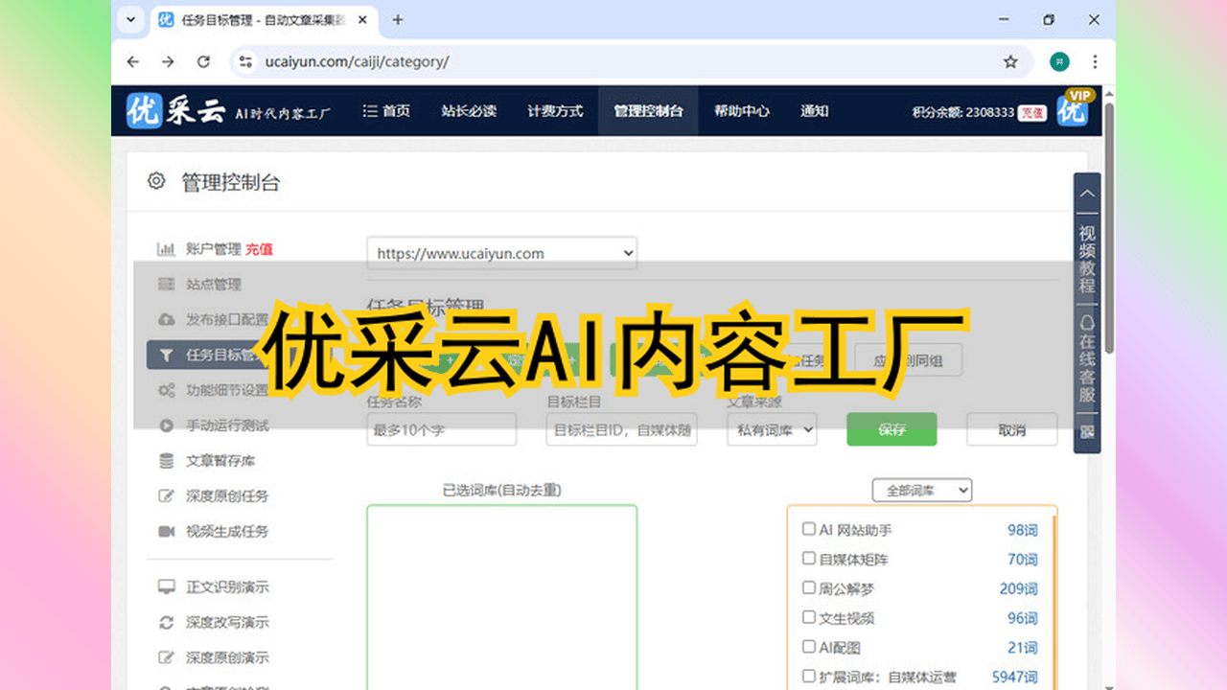
Task: Open the https://www.ucaiyun.com site dropdown
Action: (x=501, y=254)
